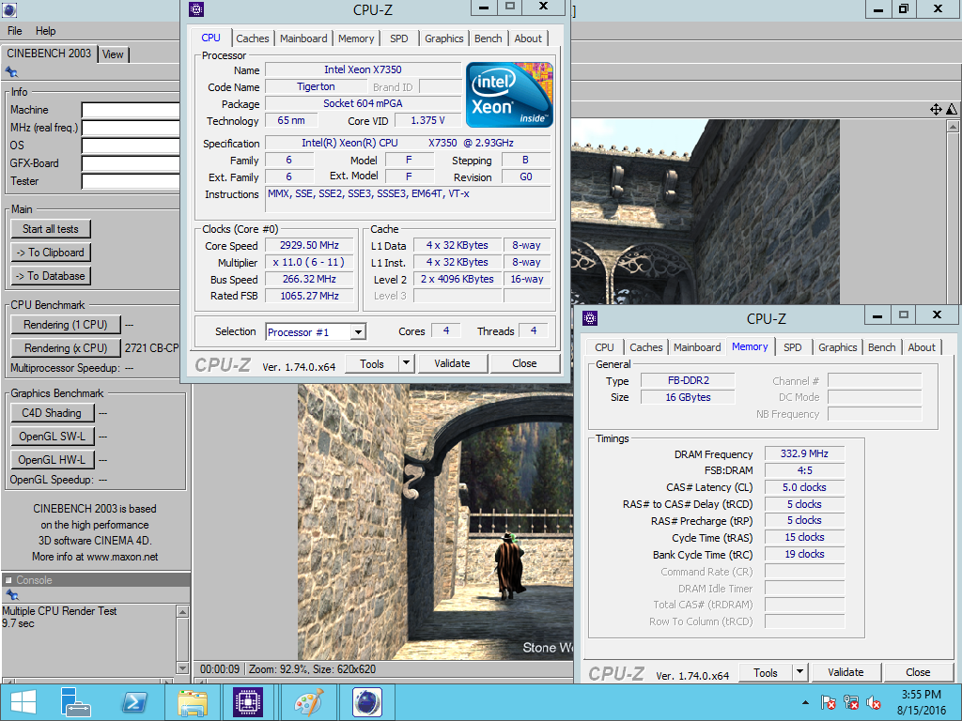Open Paint from taskbar
The width and height of the screenshot is (962, 721).
click(x=308, y=702)
